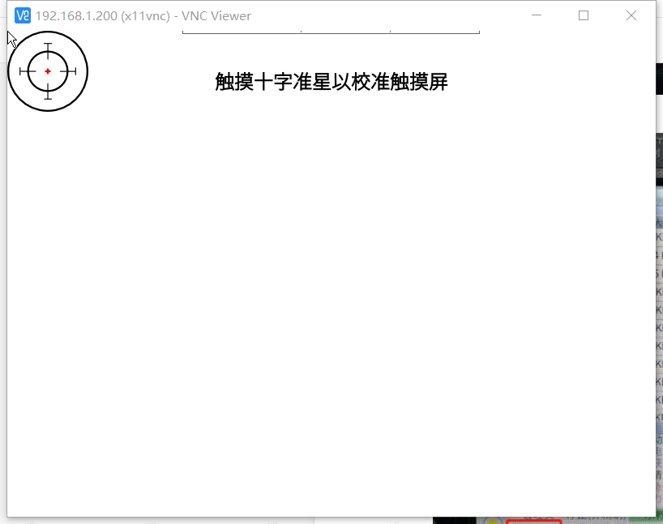Viewport: 663px width, 524px height.
Task: Click the yellow circle icon at the bottom
Action: pyautogui.click(x=492, y=521)
